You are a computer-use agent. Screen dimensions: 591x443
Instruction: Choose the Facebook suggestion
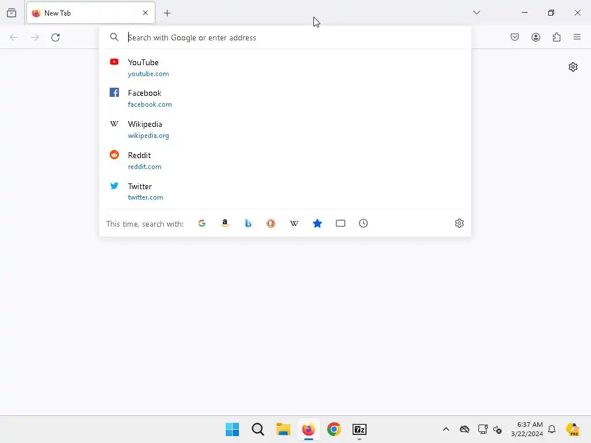pyautogui.click(x=285, y=98)
